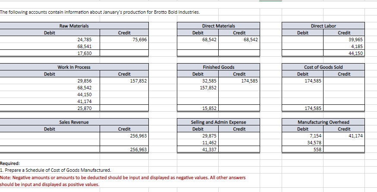The height and width of the screenshot is (192, 377).
Task: Select the 75,696 Raw Materials credit cell
Action: click(124, 40)
